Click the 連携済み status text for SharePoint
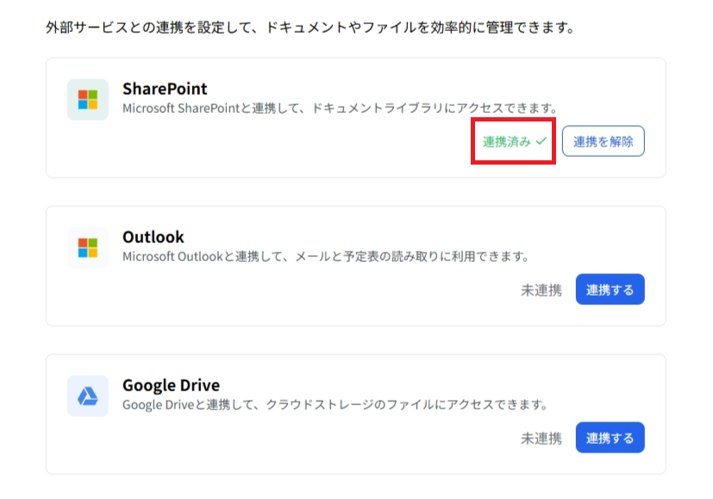Viewport: 713px width, 499px height. [x=507, y=142]
